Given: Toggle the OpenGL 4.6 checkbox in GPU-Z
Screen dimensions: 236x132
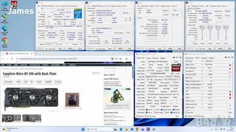Looking at the screenshot, I should (171, 113).
